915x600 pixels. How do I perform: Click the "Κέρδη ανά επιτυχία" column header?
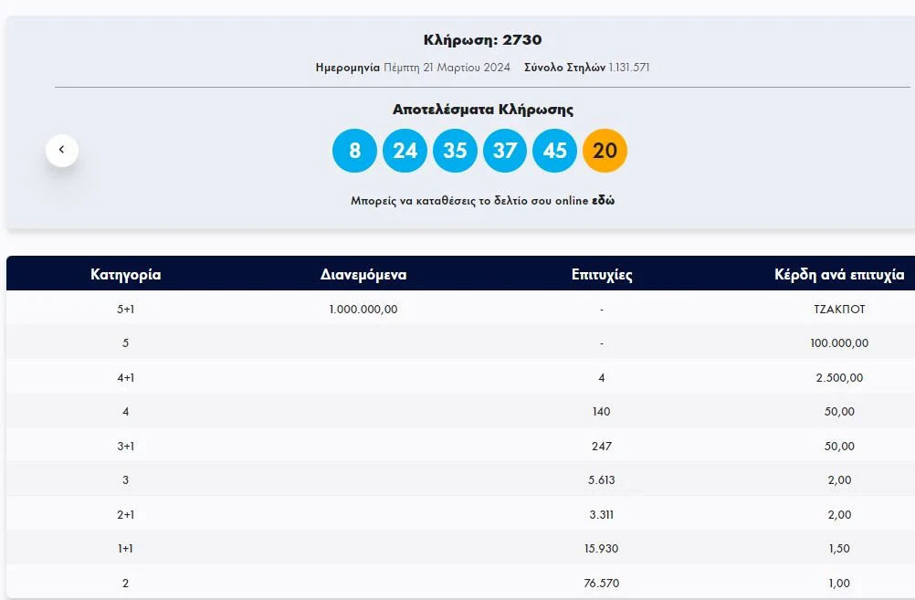838,274
